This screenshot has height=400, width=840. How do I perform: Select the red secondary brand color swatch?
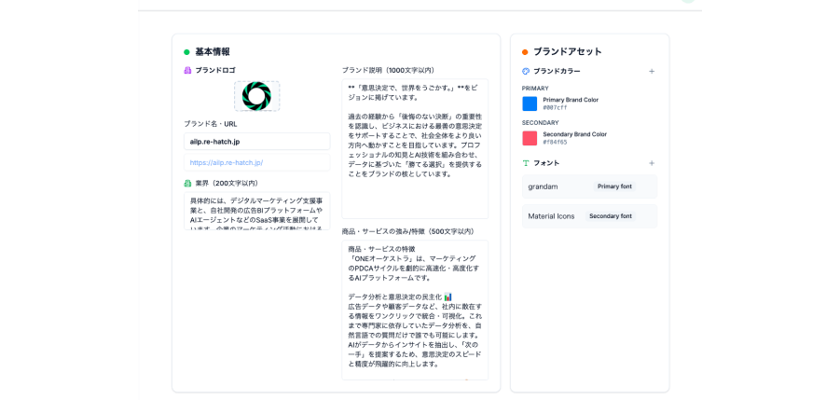click(530, 138)
